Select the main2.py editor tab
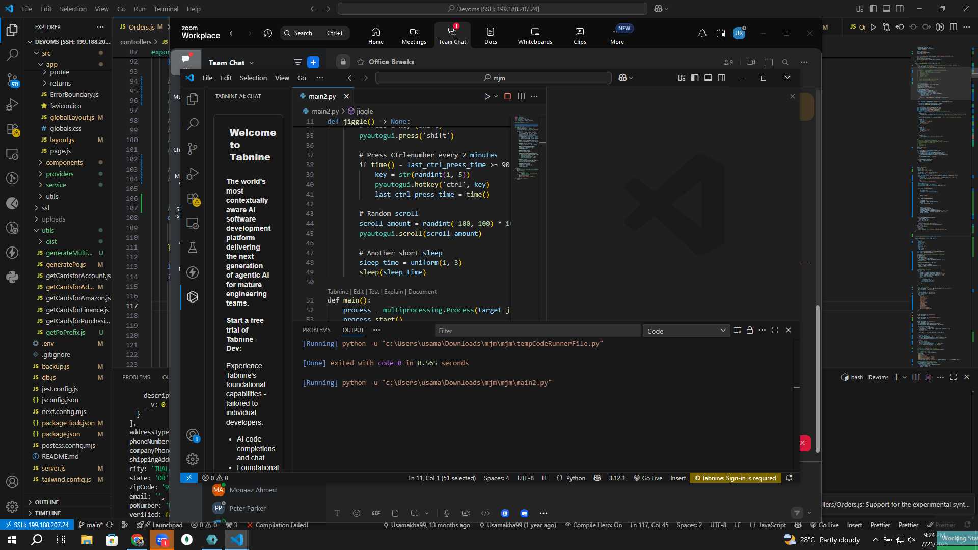Viewport: 978px width, 550px height. [322, 96]
